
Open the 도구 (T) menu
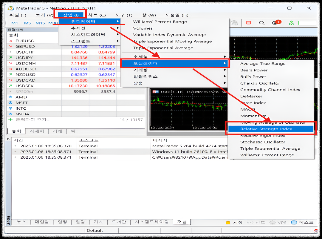[124, 15]
